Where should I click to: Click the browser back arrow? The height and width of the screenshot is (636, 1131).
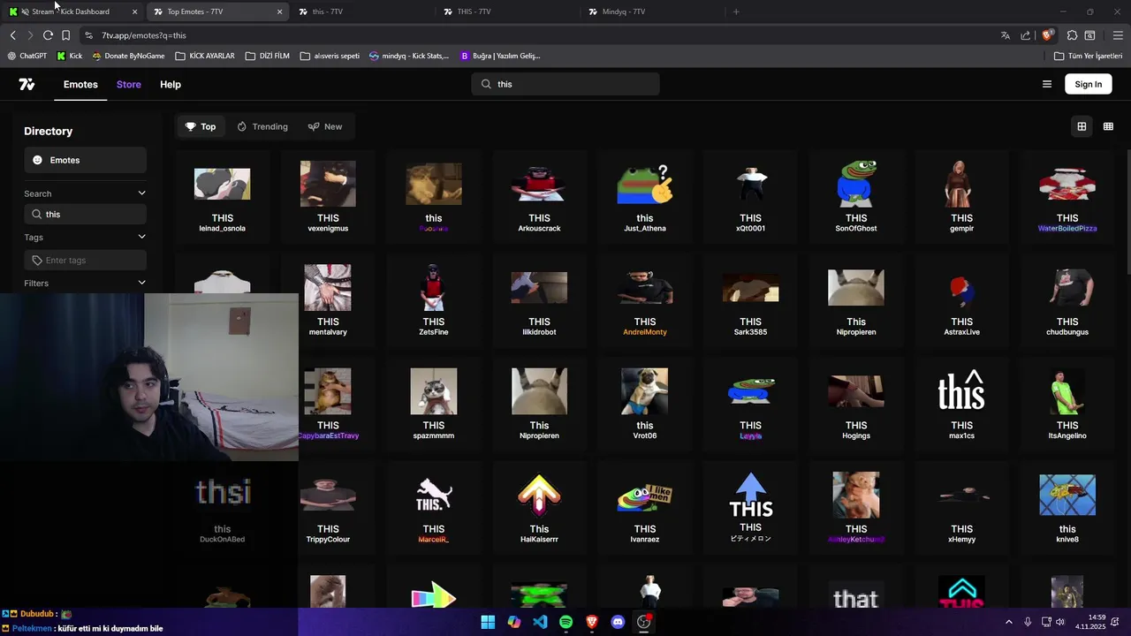tap(12, 35)
